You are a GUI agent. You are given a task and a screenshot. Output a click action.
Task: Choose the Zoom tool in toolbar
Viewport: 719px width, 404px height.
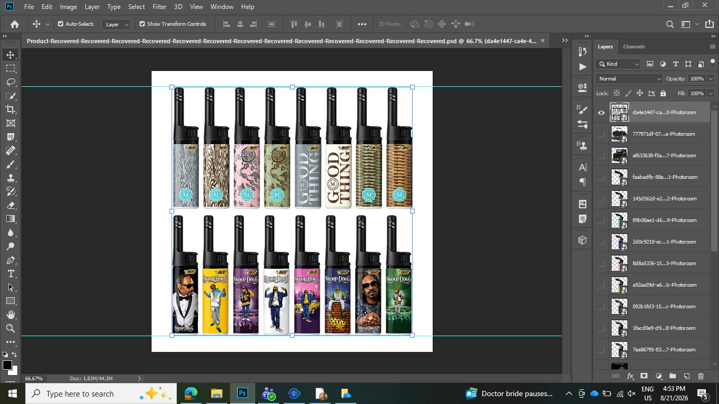pyautogui.click(x=11, y=328)
